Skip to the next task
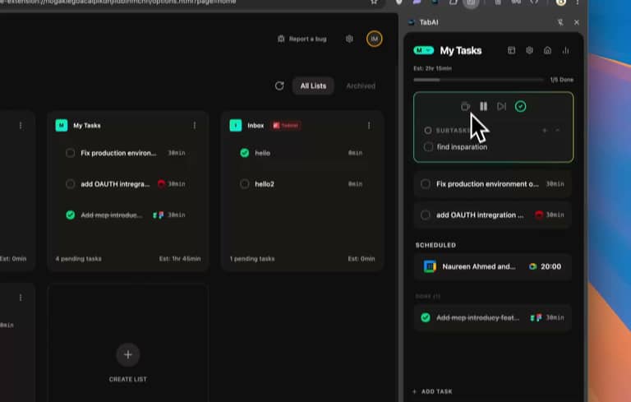 click(x=501, y=106)
